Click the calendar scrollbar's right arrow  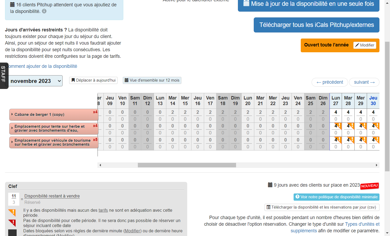377,165
